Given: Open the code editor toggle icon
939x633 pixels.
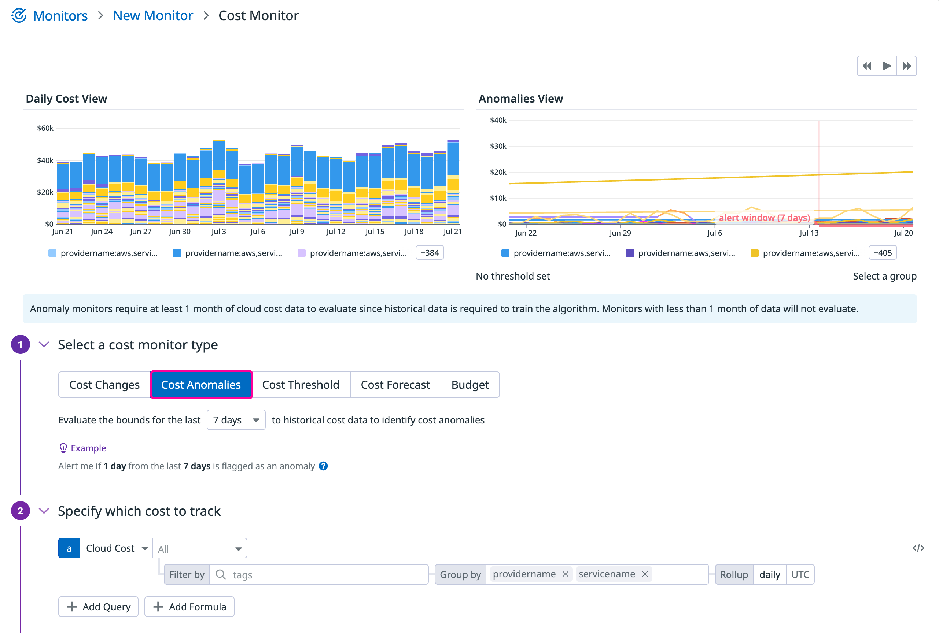Looking at the screenshot, I should [918, 548].
